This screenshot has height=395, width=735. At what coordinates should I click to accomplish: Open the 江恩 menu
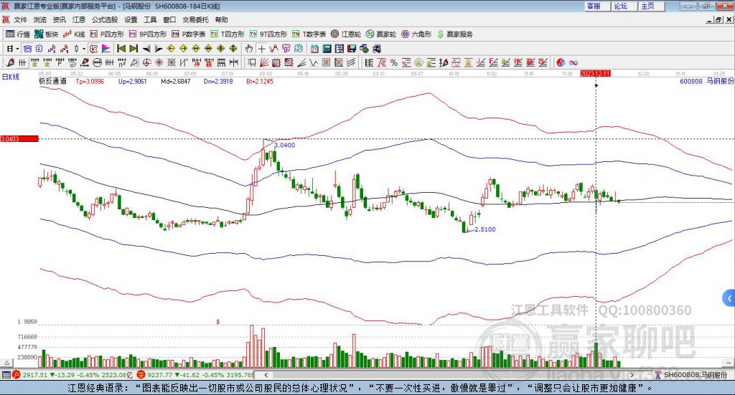(x=79, y=19)
